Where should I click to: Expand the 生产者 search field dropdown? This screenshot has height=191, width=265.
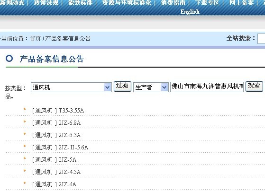(x=151, y=87)
